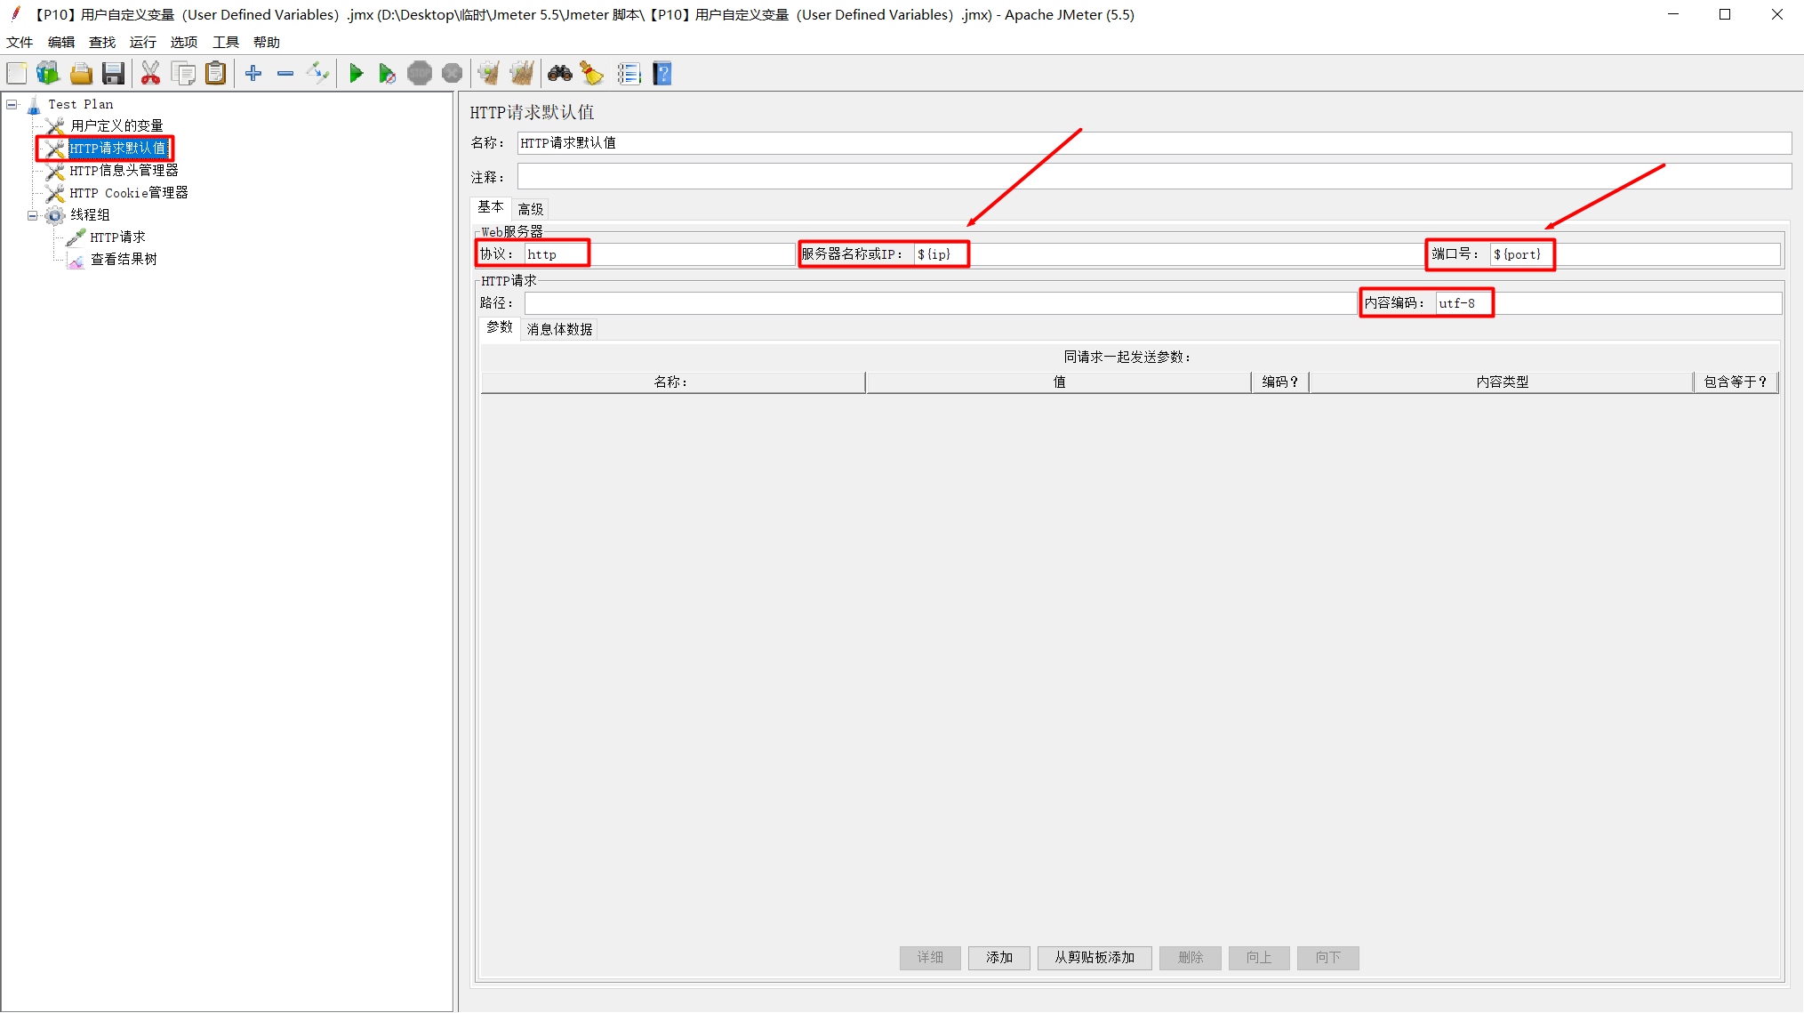Click the 值 column header
The width and height of the screenshot is (1804, 1013).
click(1059, 382)
